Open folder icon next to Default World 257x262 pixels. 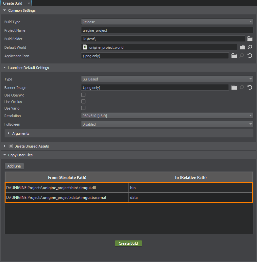click(242, 47)
